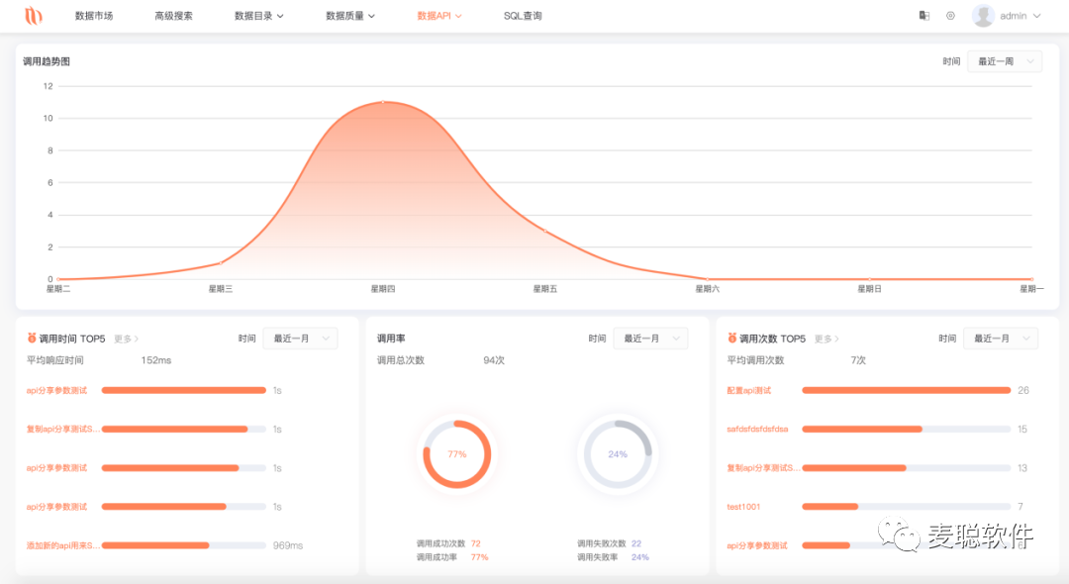Click 更多 link in 调用时间 TOP5
Image resolution: width=1069 pixels, height=584 pixels.
click(x=126, y=339)
